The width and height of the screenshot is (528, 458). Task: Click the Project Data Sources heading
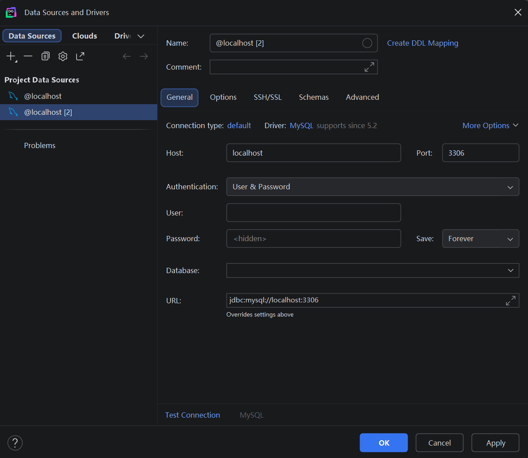(42, 80)
